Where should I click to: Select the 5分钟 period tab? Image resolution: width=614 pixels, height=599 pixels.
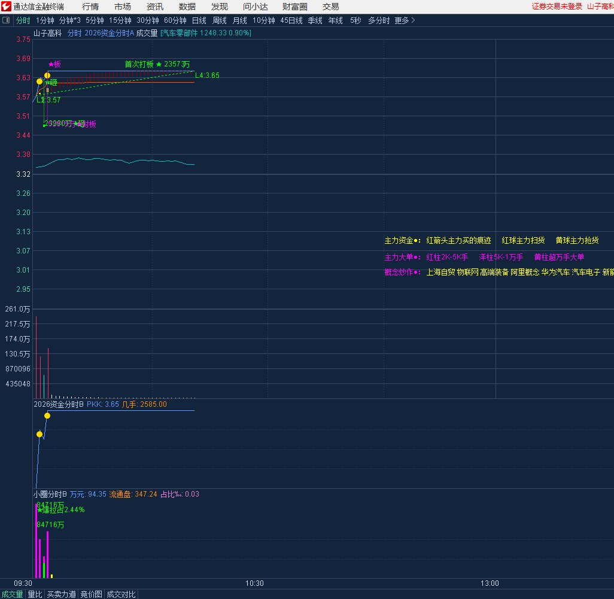(95, 20)
